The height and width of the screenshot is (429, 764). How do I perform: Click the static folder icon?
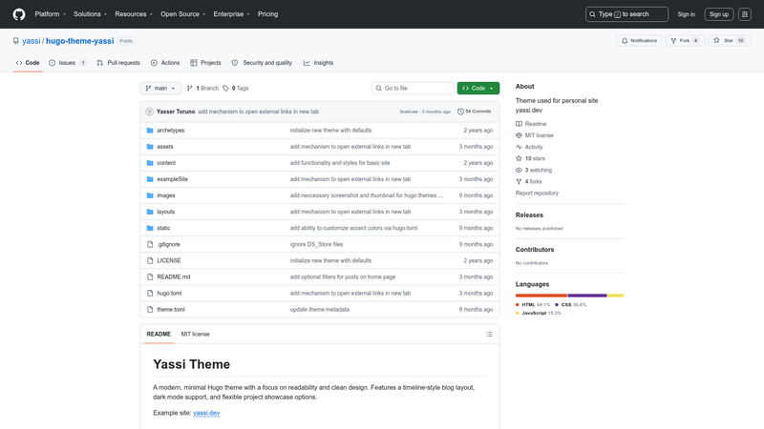[x=150, y=228]
